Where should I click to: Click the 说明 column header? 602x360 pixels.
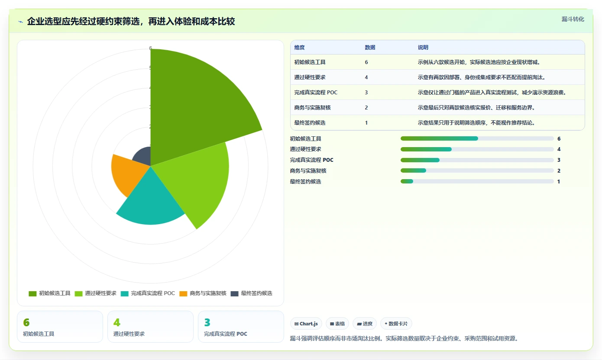(423, 48)
